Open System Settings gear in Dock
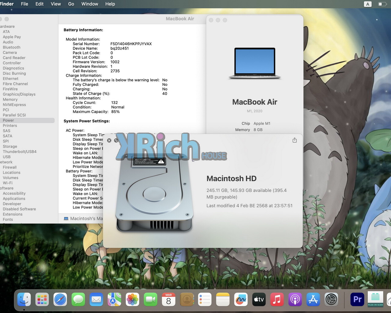 331,300
